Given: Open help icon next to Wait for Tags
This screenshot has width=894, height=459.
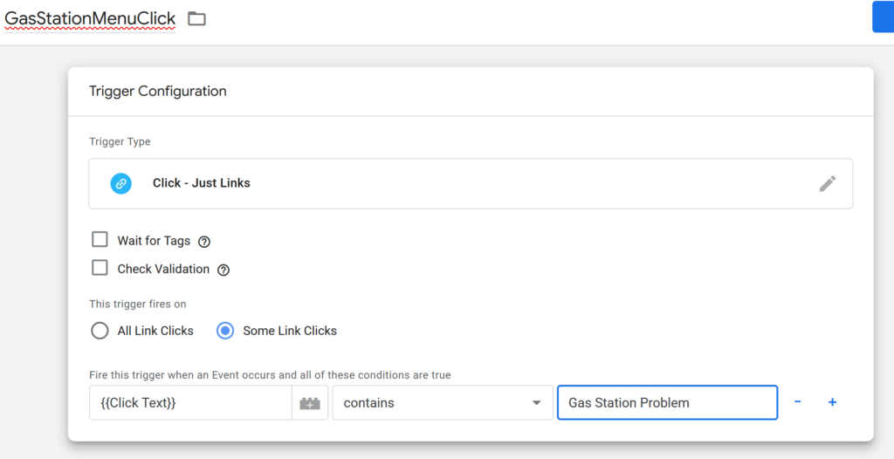Looking at the screenshot, I should pyautogui.click(x=204, y=242).
